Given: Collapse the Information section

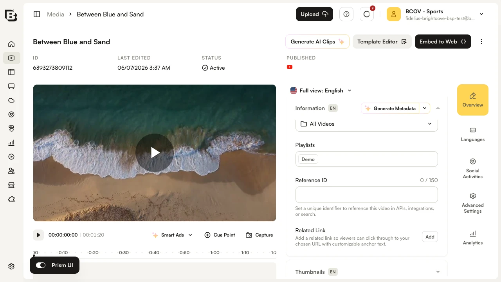Looking at the screenshot, I should (438, 108).
